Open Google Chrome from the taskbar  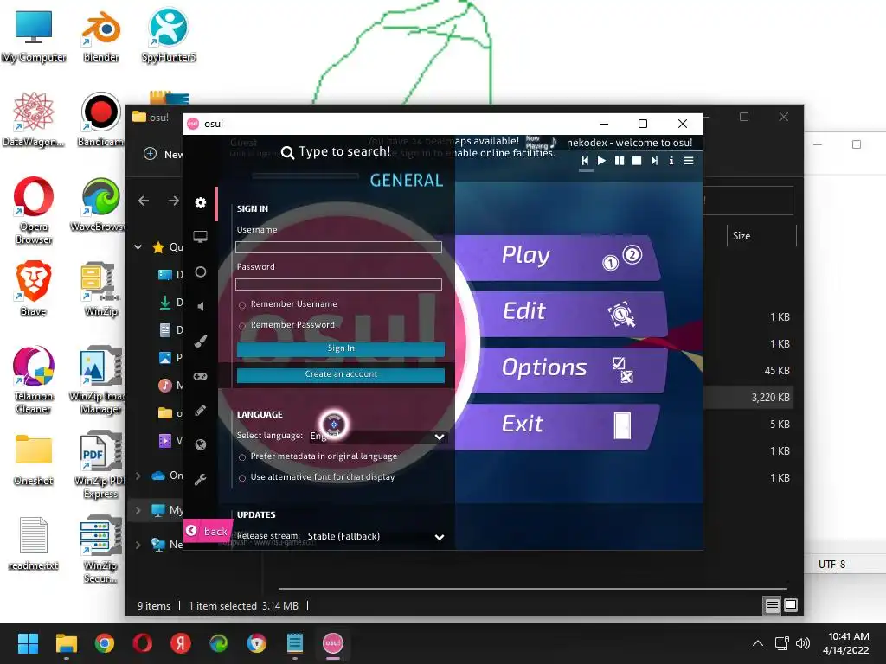coord(105,643)
